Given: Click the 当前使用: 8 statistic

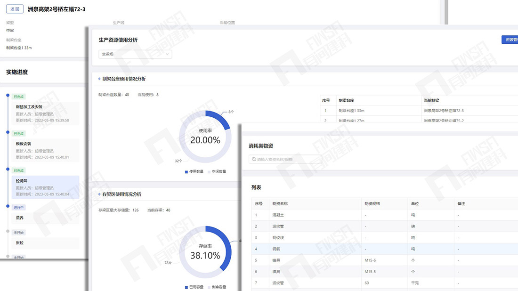Looking at the screenshot, I should (148, 95).
